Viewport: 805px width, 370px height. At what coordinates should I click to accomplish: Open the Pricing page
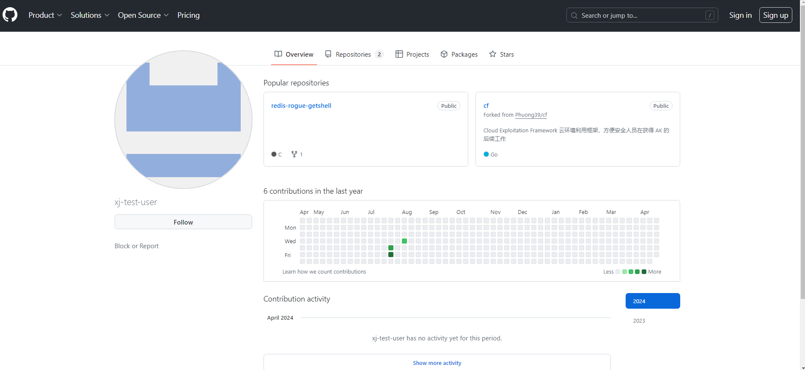(189, 15)
